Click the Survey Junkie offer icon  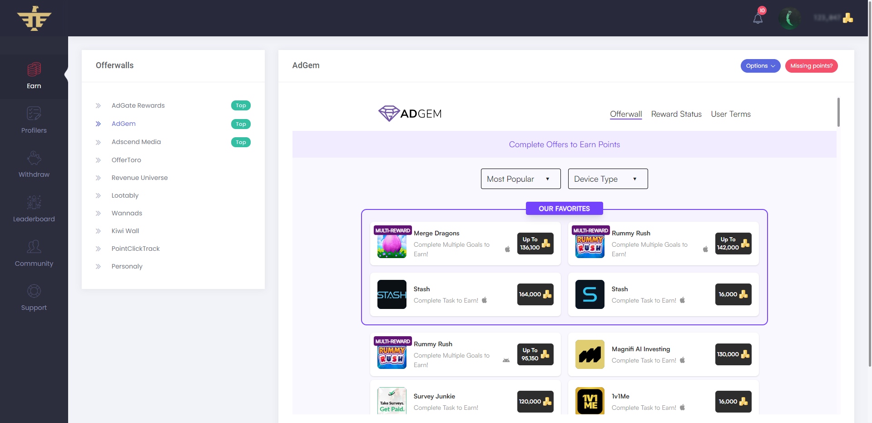coord(392,401)
